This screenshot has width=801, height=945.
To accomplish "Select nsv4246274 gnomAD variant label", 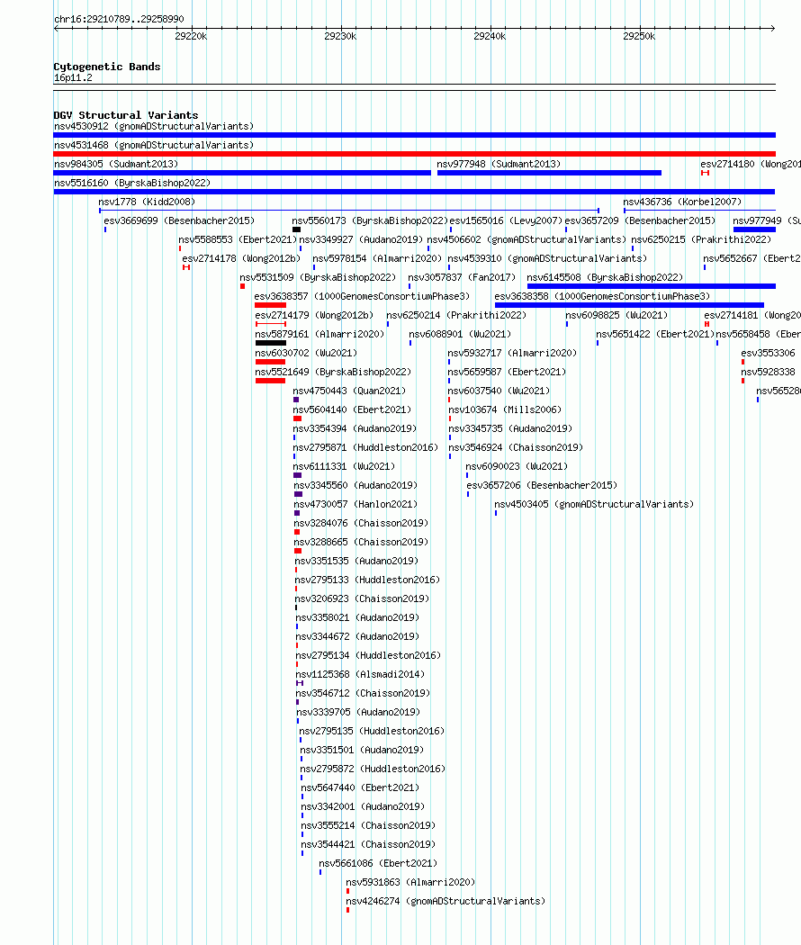I will (x=445, y=901).
